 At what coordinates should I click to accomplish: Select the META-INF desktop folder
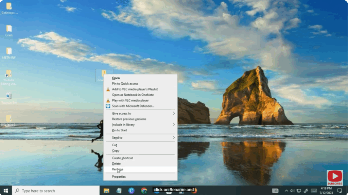pos(9,51)
